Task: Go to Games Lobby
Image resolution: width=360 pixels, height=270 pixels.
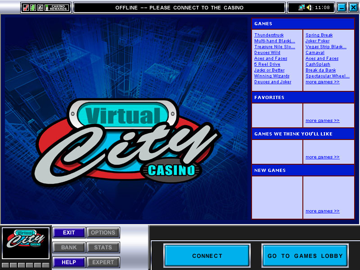Action: (x=305, y=256)
